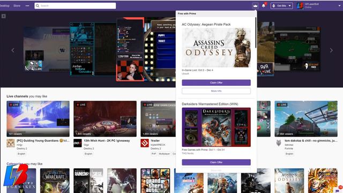This screenshot has height=193, width=343.
Task: Click the user profile avatar
Action: coord(300,6)
